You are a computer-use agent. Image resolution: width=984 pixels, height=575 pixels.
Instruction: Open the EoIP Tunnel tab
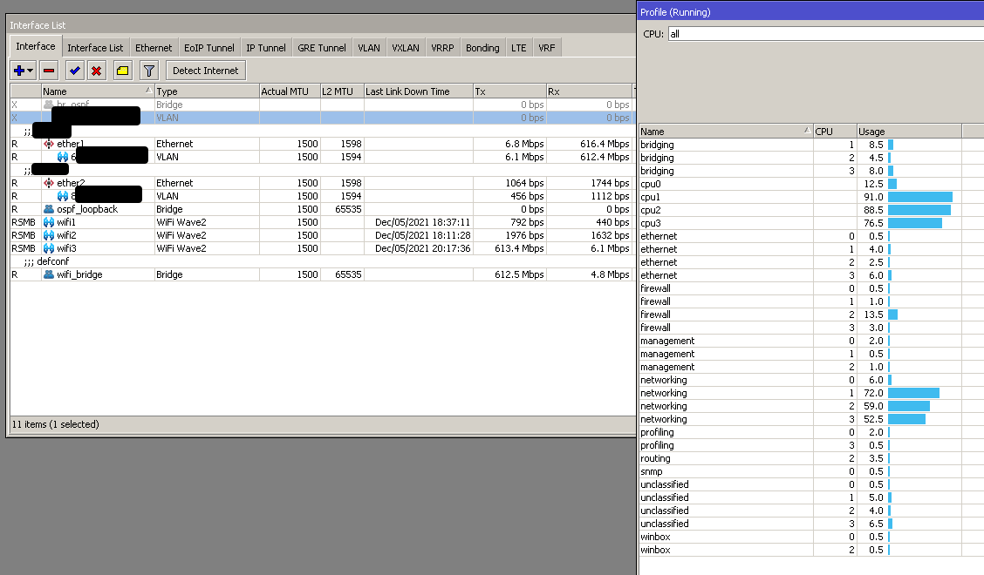coord(209,48)
